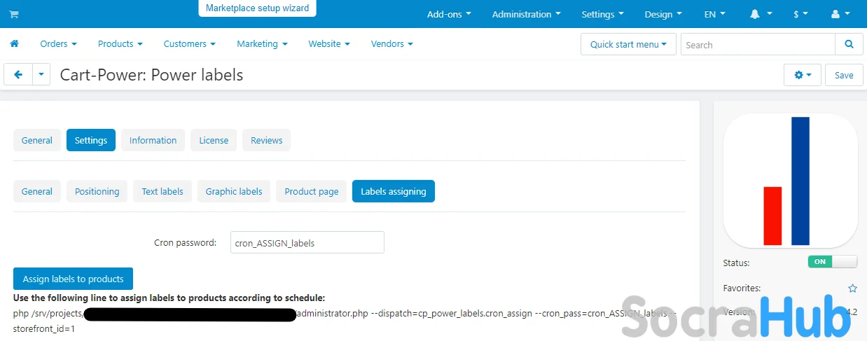The image size is (867, 341).
Task: Select the General settings sub-tab
Action: tap(37, 191)
